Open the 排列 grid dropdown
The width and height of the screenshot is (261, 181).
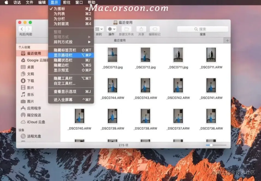(99, 29)
